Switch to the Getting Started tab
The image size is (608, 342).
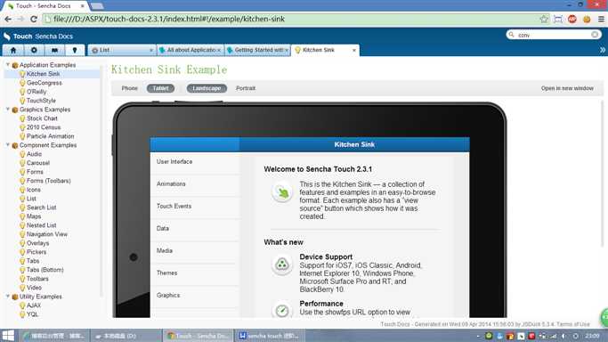coord(257,51)
